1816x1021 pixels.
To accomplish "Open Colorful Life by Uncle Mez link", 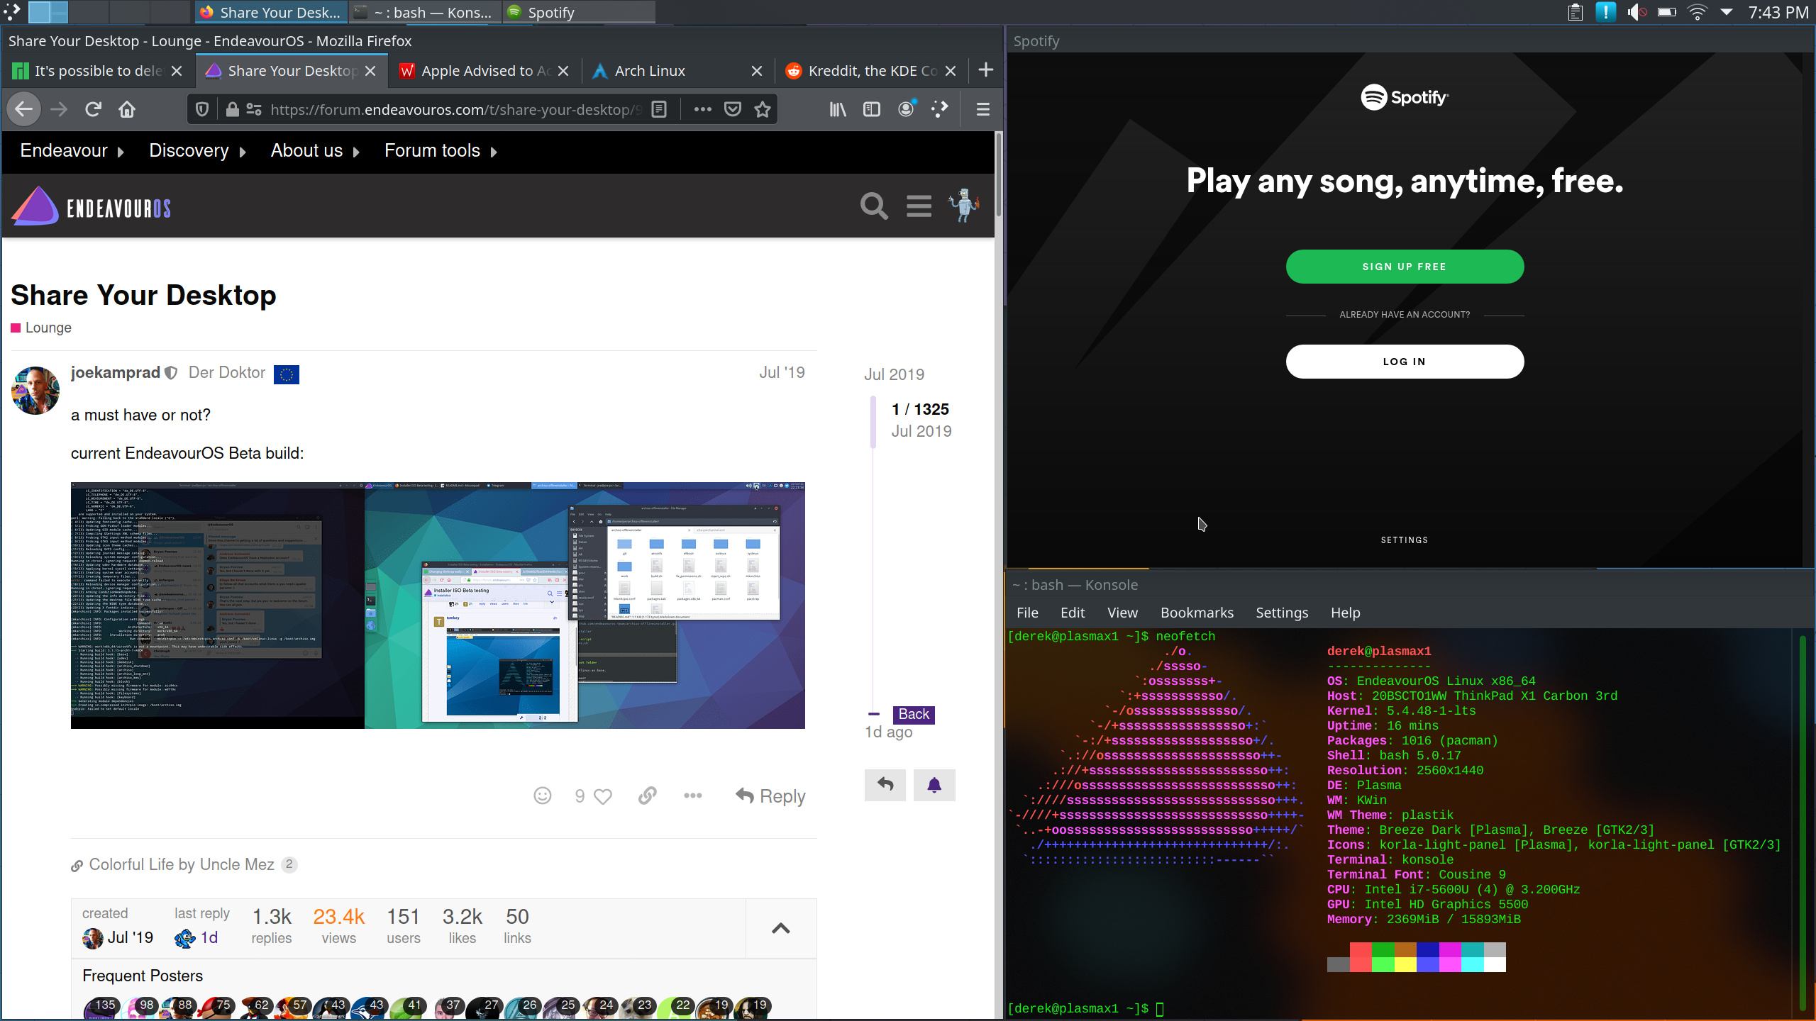I will tap(182, 864).
